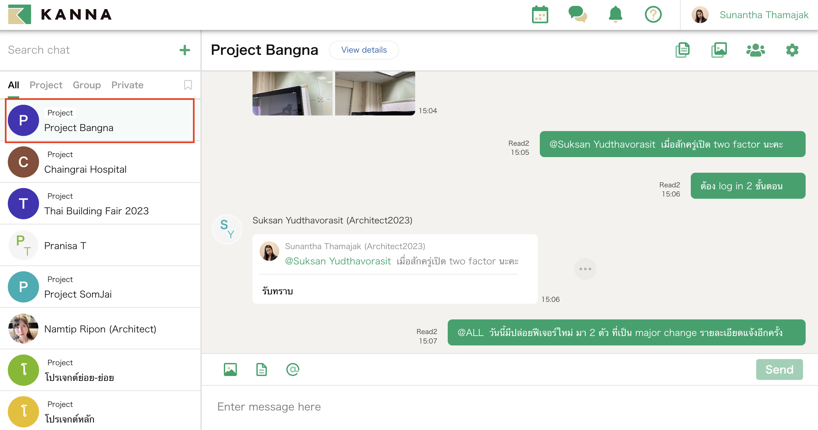Open the calendar icon in header

pos(540,15)
